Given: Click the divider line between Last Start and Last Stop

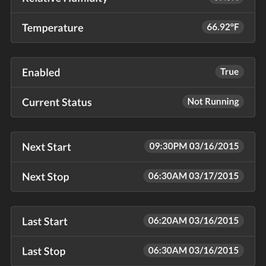Looking at the screenshot, I should click(133, 236).
